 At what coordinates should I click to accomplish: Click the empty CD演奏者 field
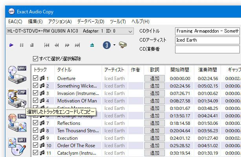tap(207, 49)
